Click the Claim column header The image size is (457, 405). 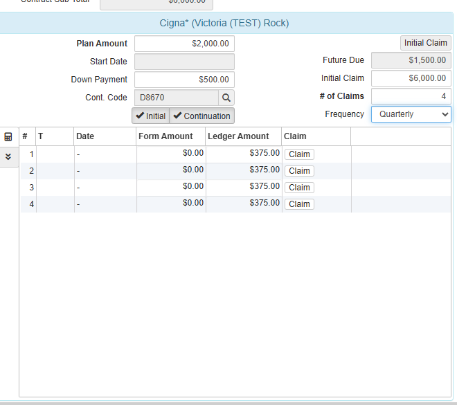[316, 136]
